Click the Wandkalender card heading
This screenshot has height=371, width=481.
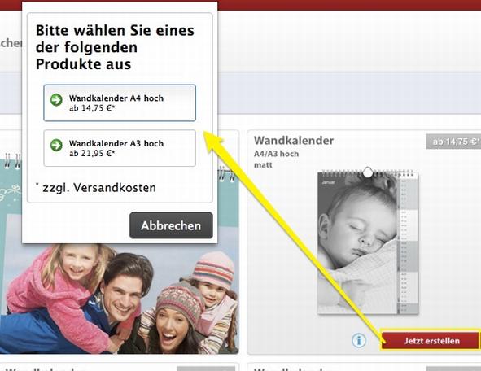(x=294, y=141)
